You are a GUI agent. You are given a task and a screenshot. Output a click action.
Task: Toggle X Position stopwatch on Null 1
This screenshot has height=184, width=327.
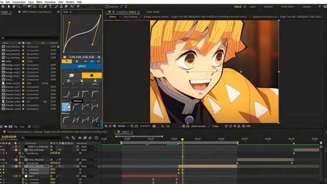pyautogui.click(x=23, y=179)
